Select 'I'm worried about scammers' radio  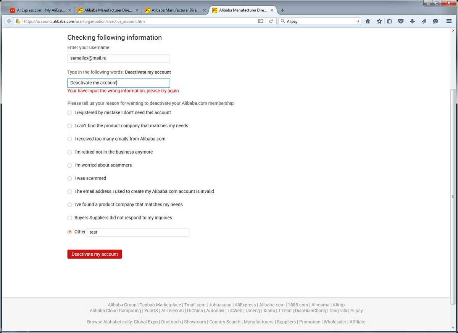(x=69, y=165)
